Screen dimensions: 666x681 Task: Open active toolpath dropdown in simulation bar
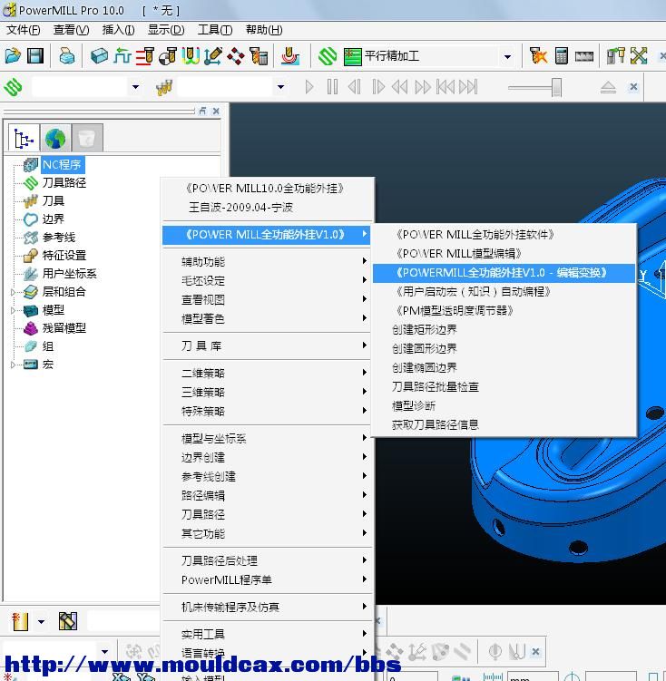point(135,87)
